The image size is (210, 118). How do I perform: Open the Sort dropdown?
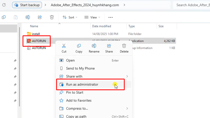(70, 17)
